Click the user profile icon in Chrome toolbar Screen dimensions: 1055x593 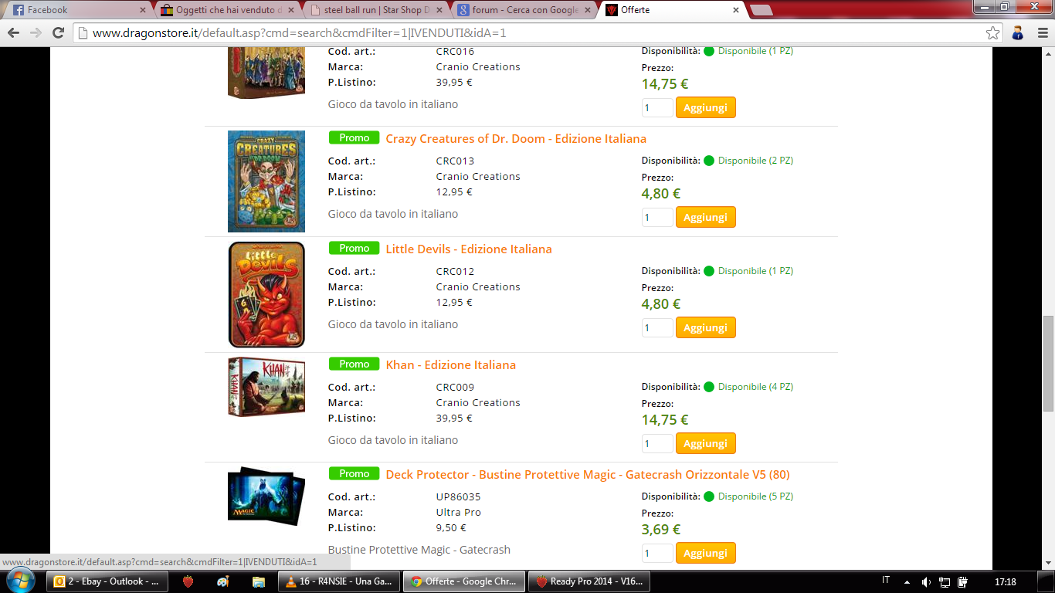click(1017, 33)
